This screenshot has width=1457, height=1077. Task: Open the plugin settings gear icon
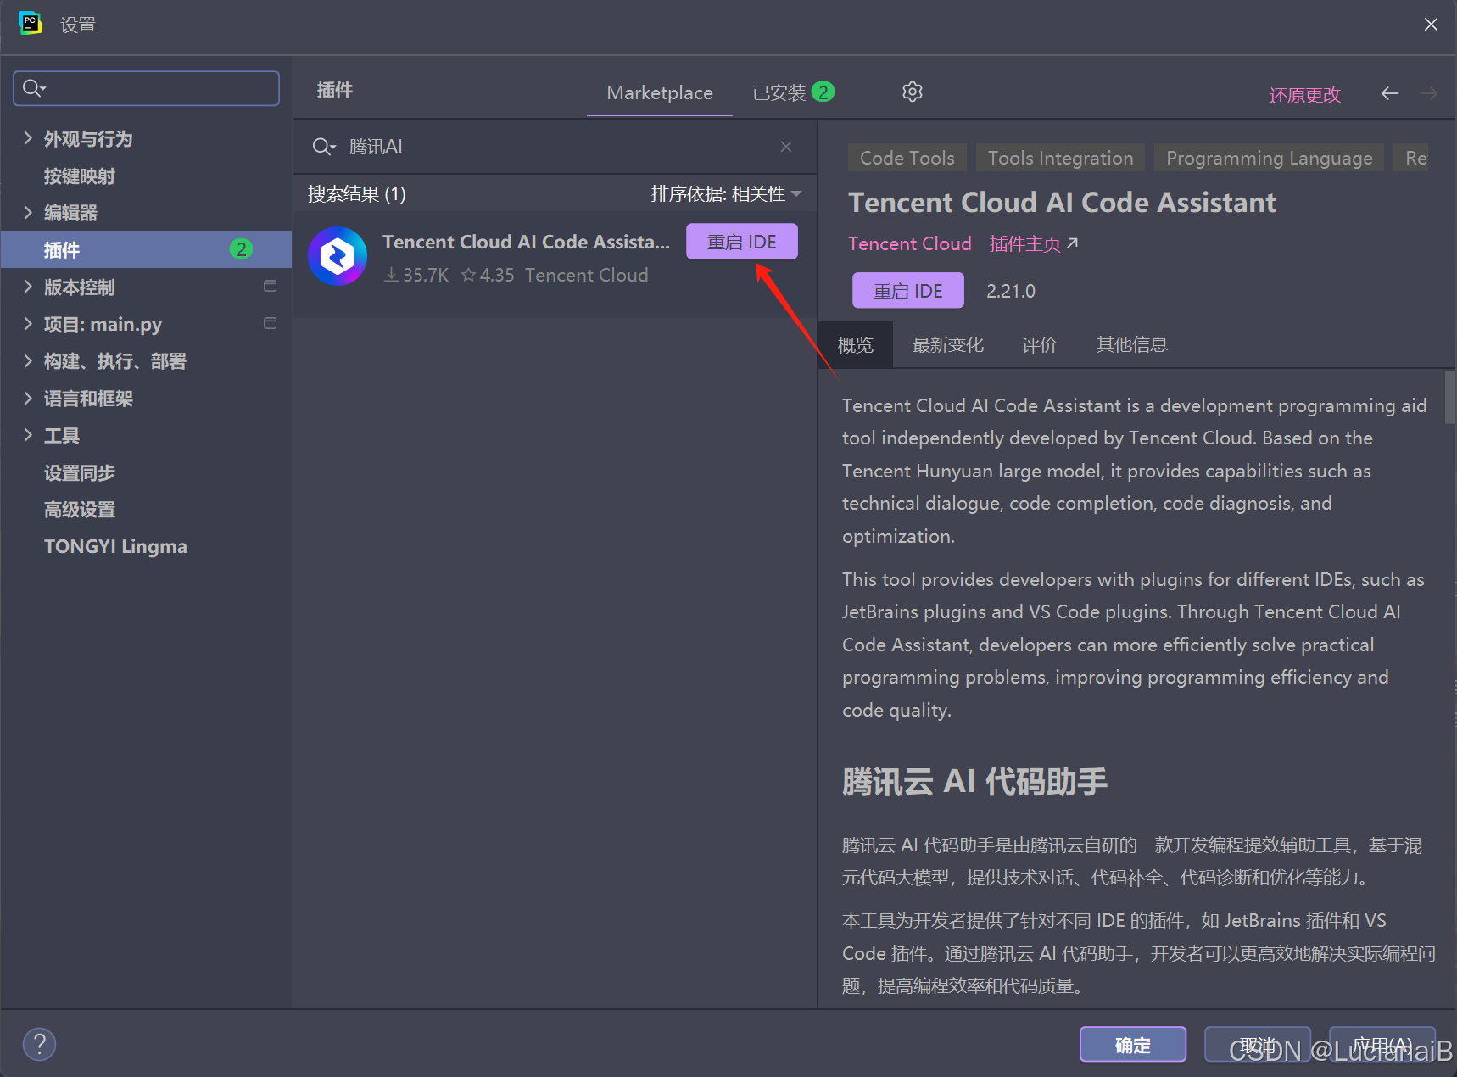click(912, 92)
